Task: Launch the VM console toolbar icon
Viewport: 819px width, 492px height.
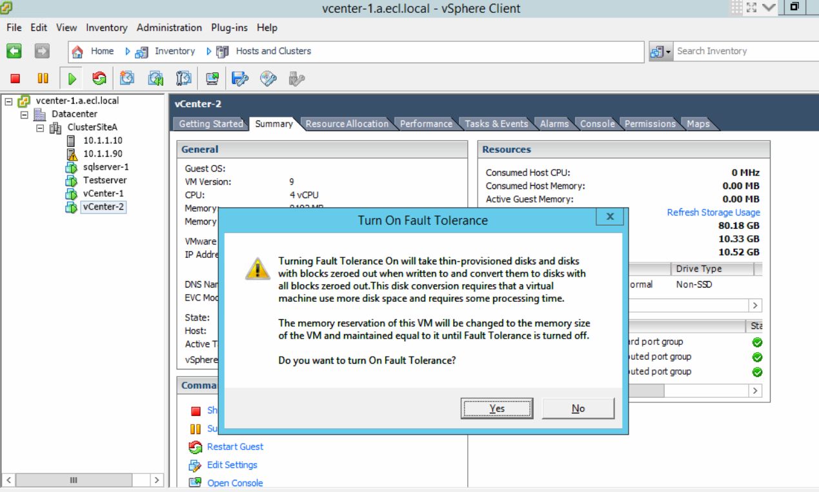Action: (x=212, y=79)
